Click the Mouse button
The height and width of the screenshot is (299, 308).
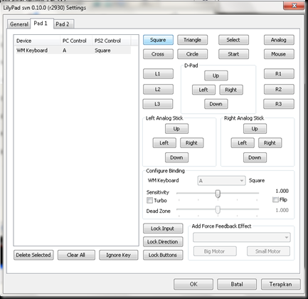click(279, 54)
